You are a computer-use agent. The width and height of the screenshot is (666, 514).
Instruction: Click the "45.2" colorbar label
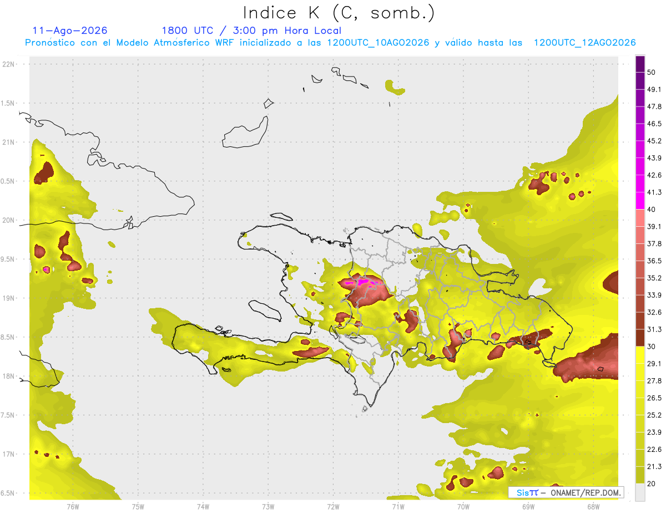tap(654, 141)
